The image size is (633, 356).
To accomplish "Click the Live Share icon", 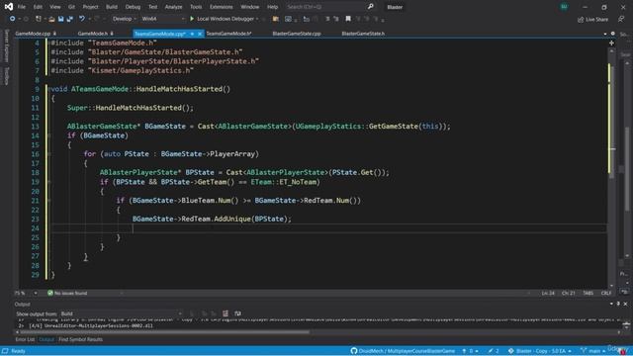I will [x=581, y=20].
